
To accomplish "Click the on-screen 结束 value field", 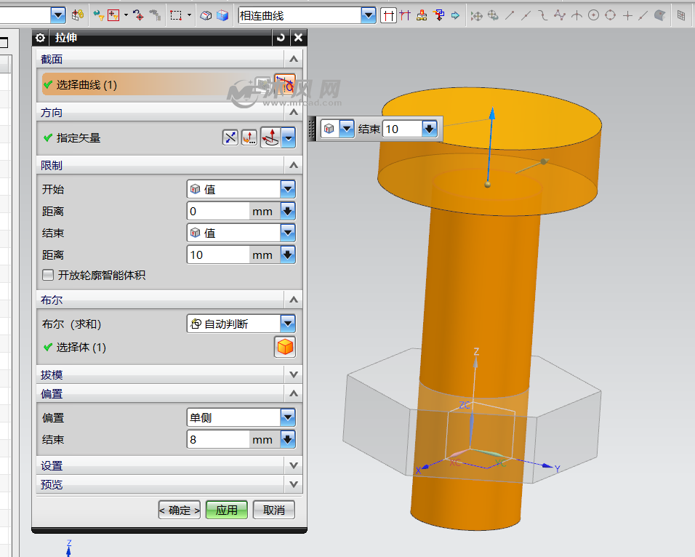I will 403,129.
